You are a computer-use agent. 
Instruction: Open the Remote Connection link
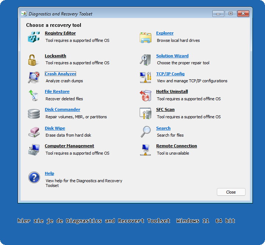tap(176, 146)
